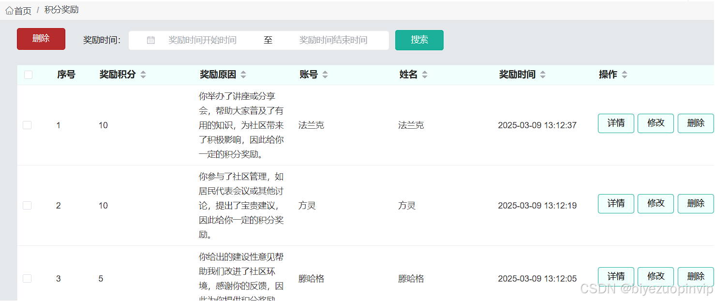Click the calendar icon in date range field
Image resolution: width=715 pixels, height=301 pixels.
tap(150, 40)
